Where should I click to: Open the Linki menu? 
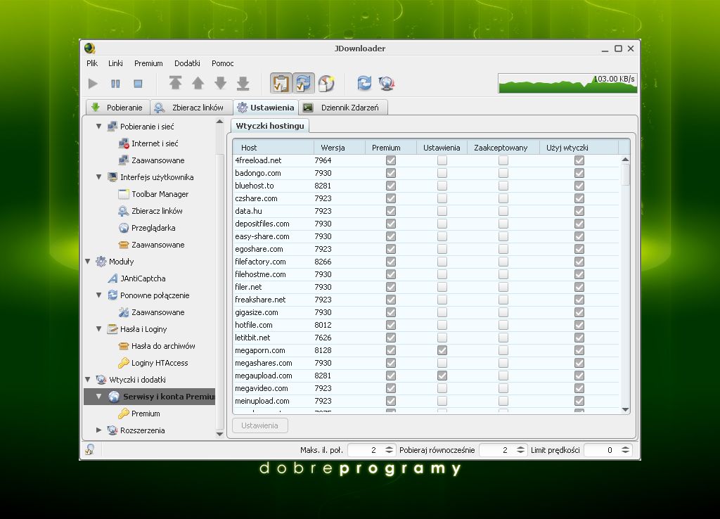(115, 63)
